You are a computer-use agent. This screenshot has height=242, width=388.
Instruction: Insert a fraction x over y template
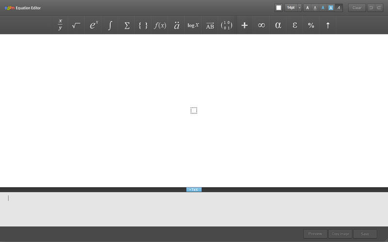point(60,25)
